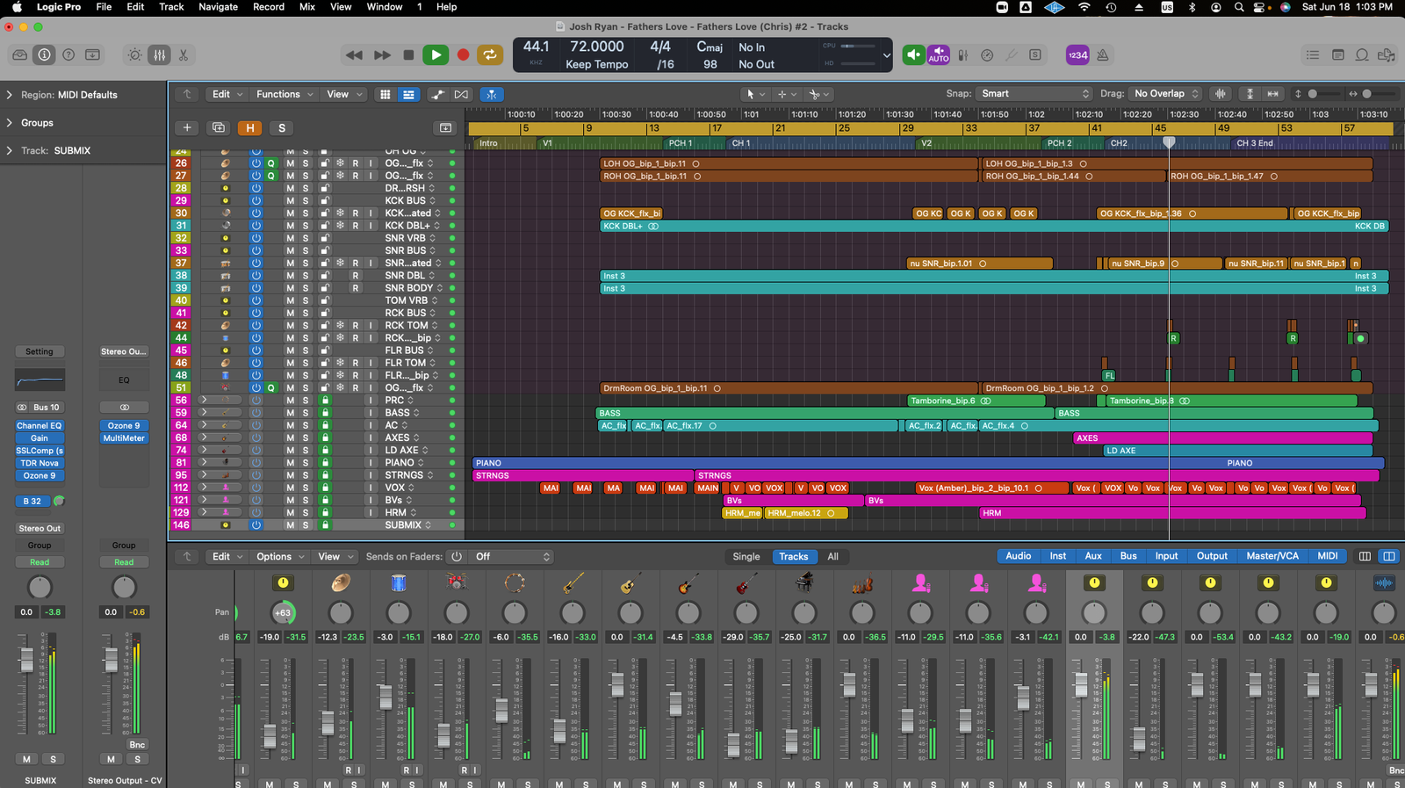Open the Snap mode dropdown
This screenshot has height=788, width=1405.
(1034, 94)
